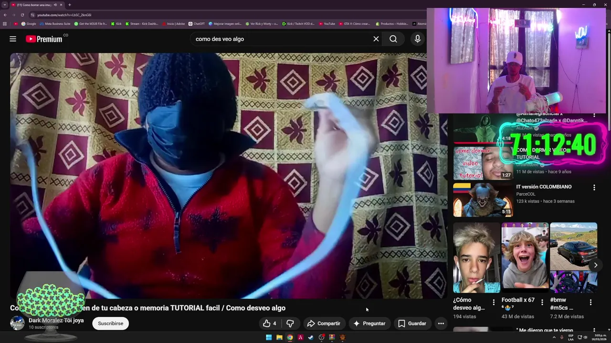The height and width of the screenshot is (343, 611).
Task: Open the ChatGPT bookmark
Action: click(x=197, y=23)
